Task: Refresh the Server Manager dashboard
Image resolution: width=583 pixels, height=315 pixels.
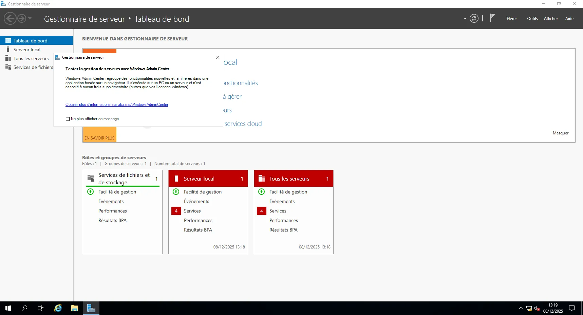Action: (474, 18)
